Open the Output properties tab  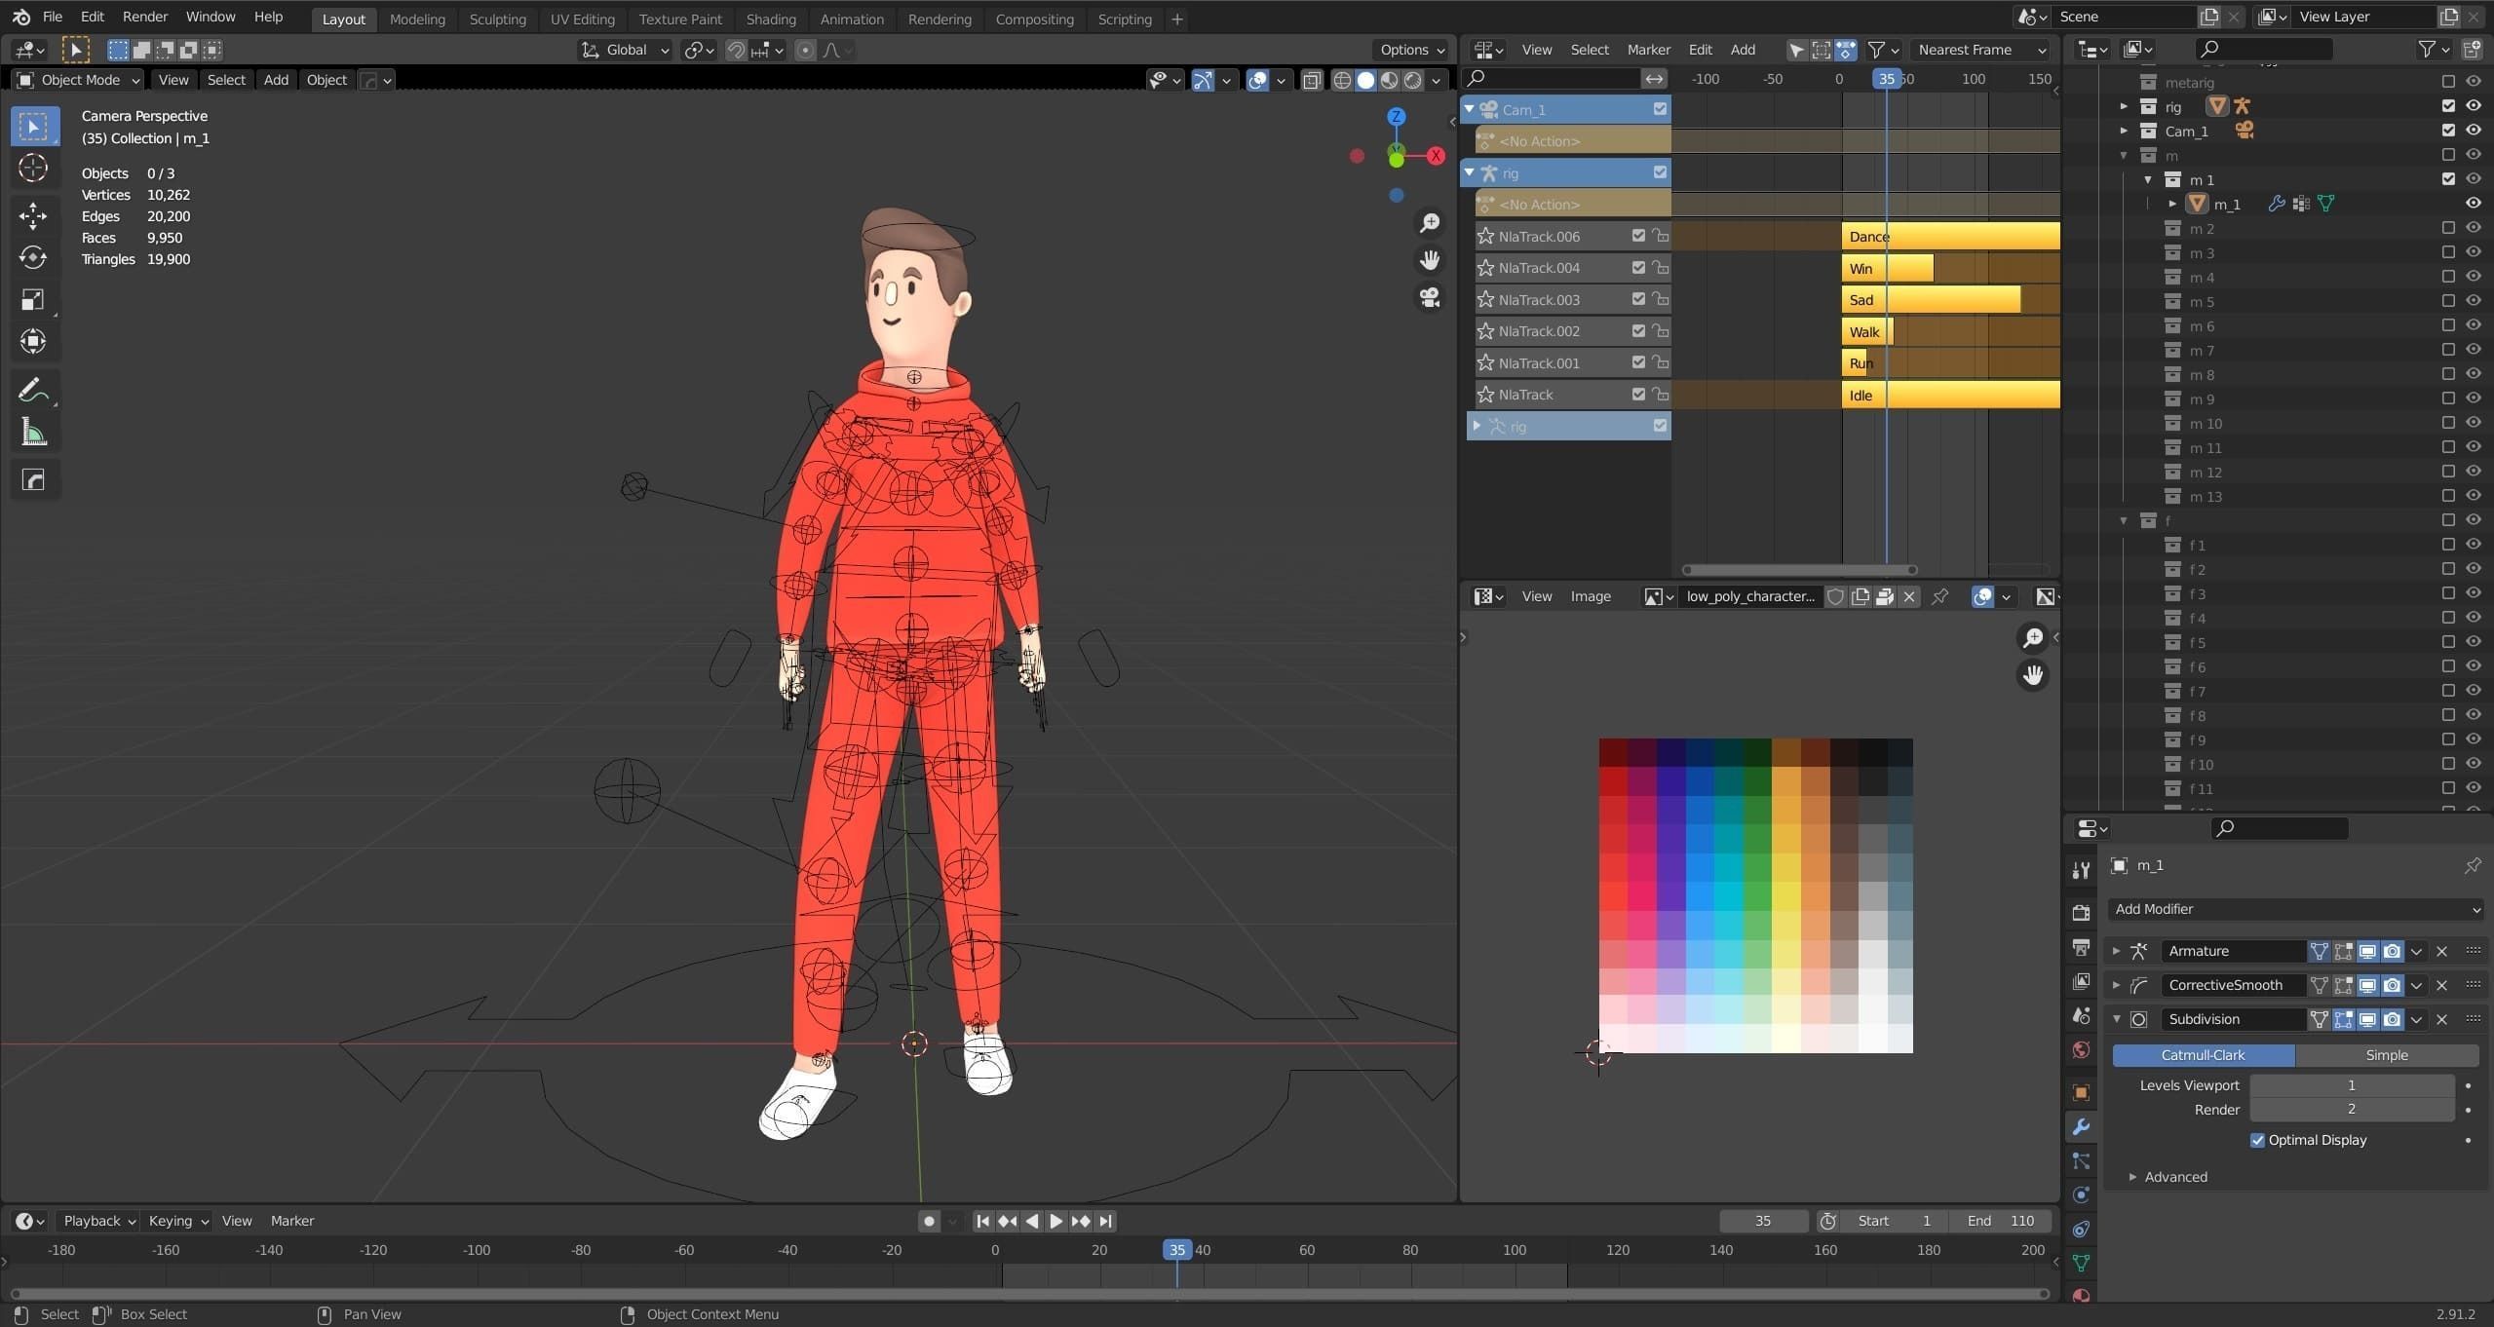coord(2081,947)
